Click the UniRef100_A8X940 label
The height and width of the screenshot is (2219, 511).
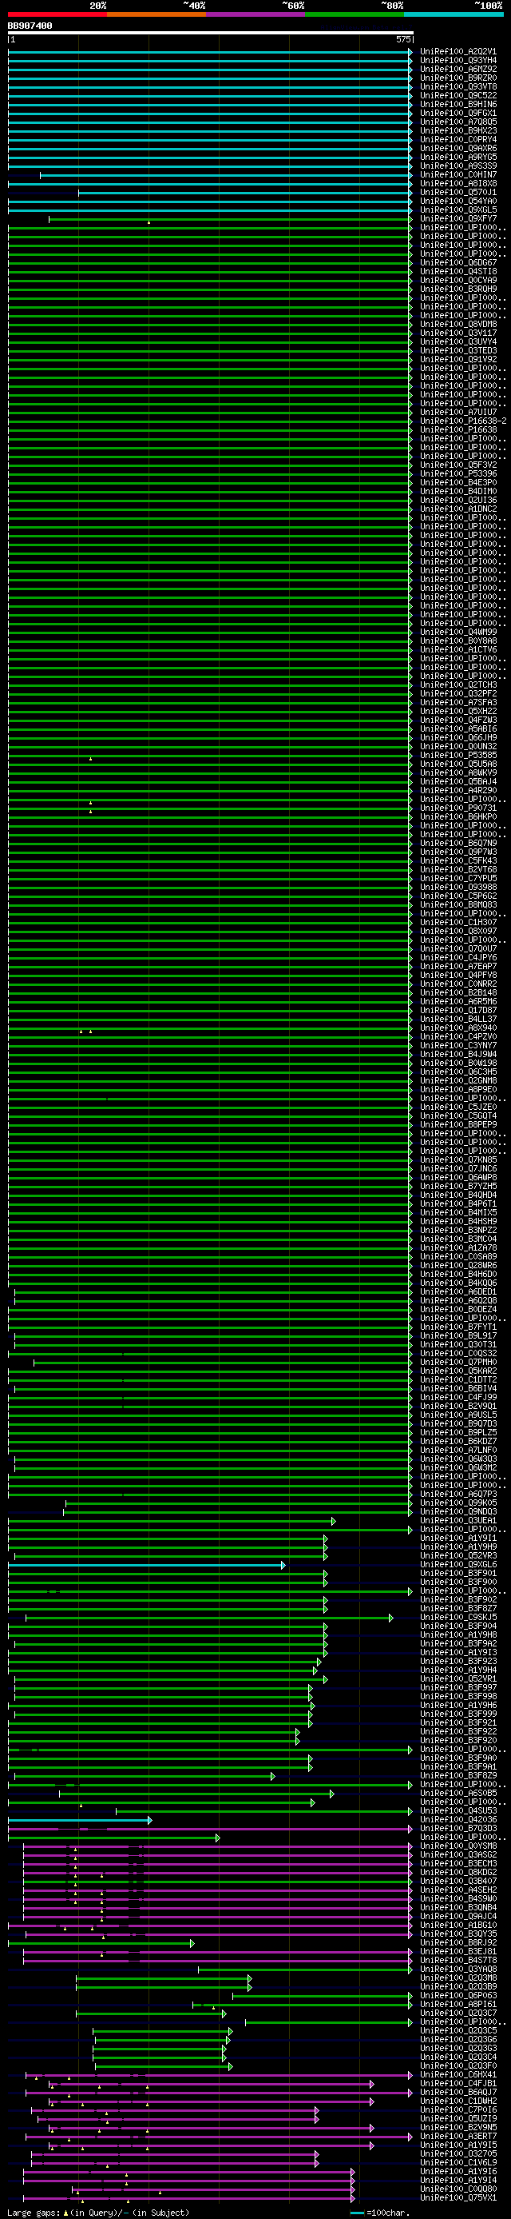tap(458, 1028)
